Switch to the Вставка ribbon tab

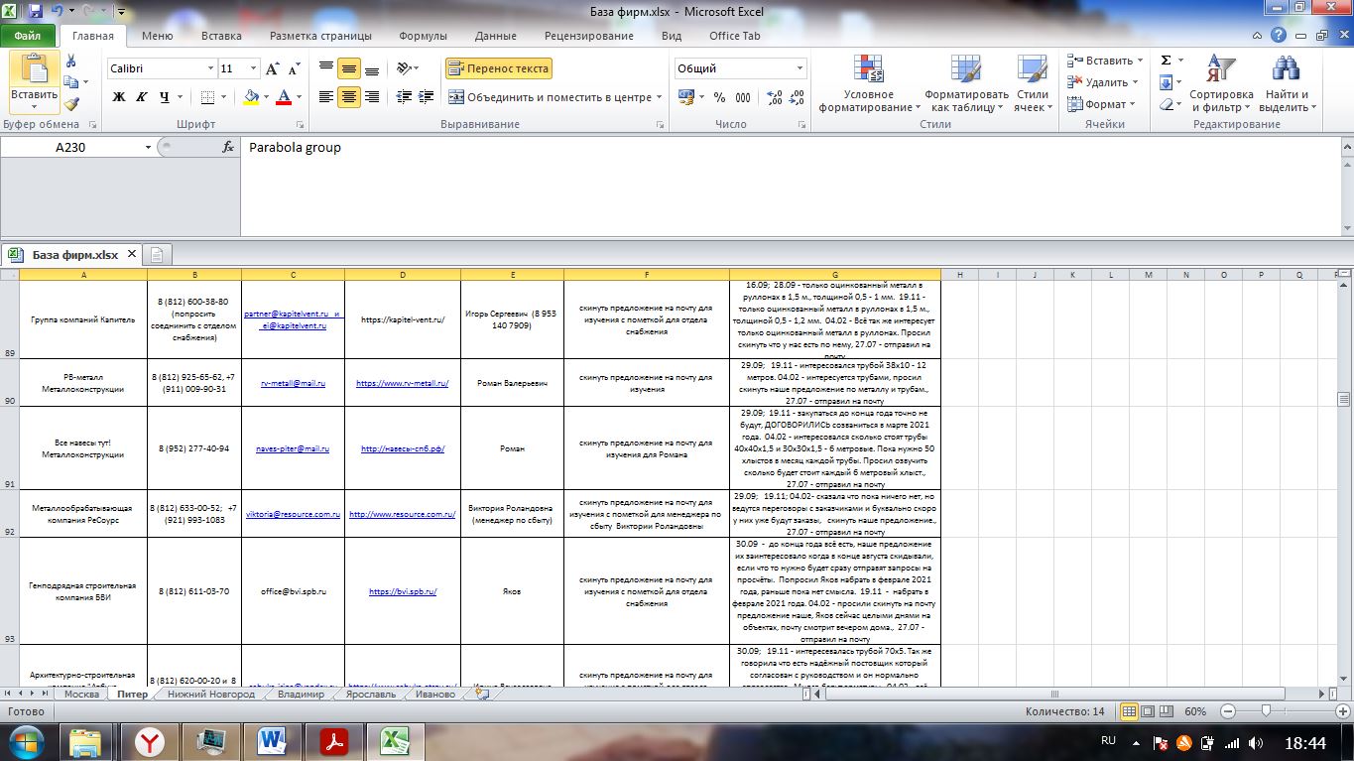(x=221, y=36)
